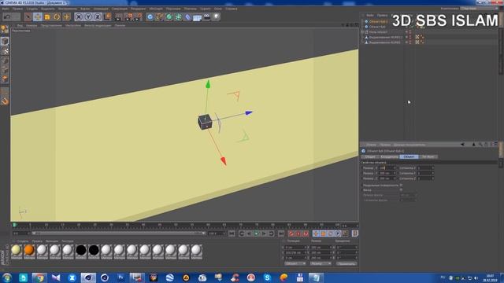Viewport: 504px width, 283px height.
Task: Play the animation forward
Action: coord(256,233)
